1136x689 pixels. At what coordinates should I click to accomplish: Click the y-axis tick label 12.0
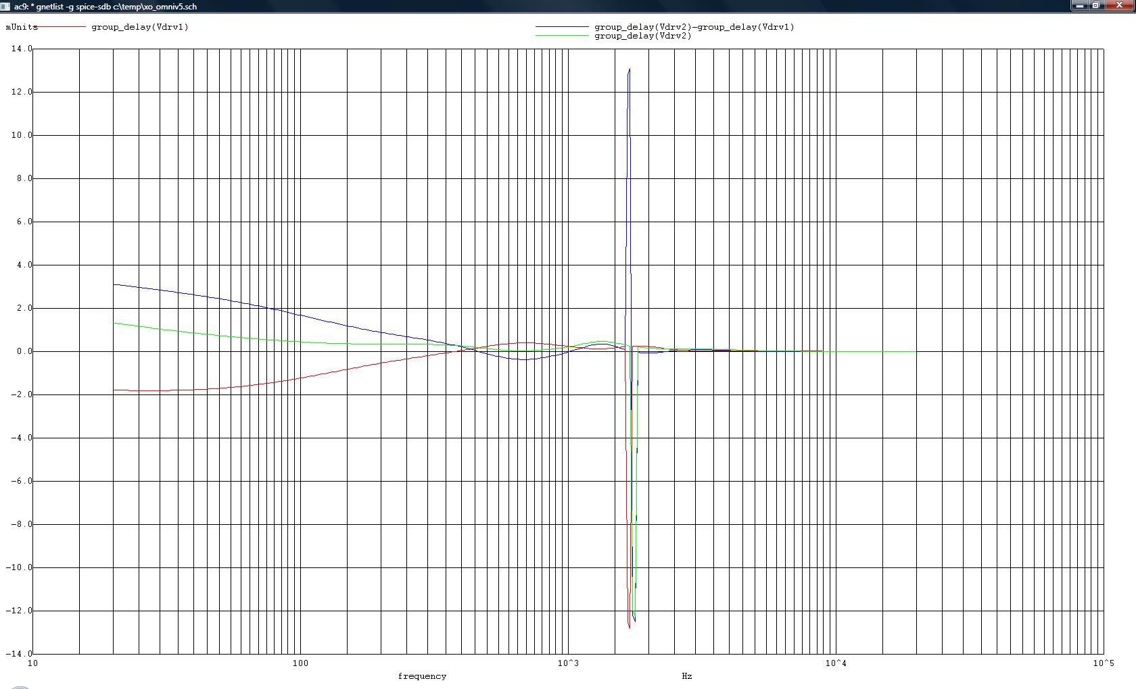click(22, 92)
